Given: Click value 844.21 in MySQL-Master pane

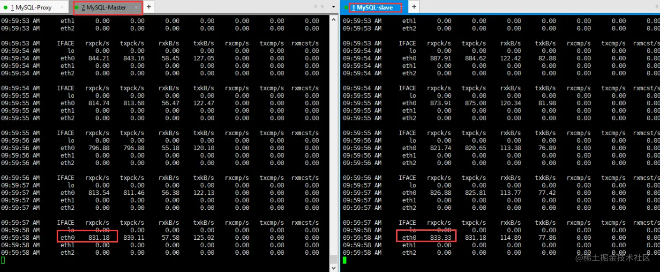Looking at the screenshot, I should point(99,59).
